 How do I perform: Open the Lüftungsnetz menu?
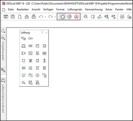click(75, 10)
